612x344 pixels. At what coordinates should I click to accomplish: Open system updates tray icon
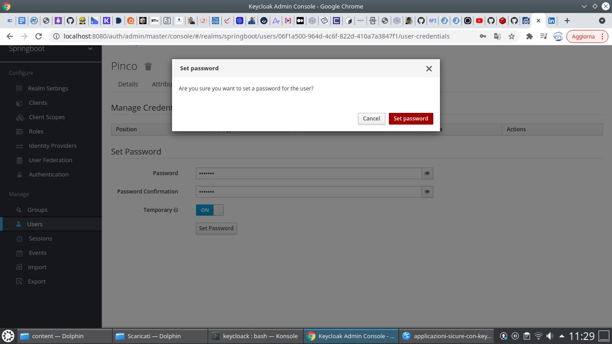pyautogui.click(x=504, y=336)
